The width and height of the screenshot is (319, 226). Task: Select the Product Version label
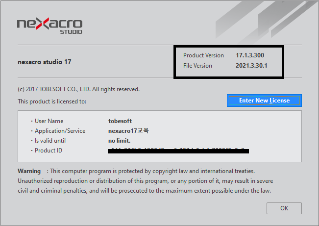pyautogui.click(x=203, y=55)
